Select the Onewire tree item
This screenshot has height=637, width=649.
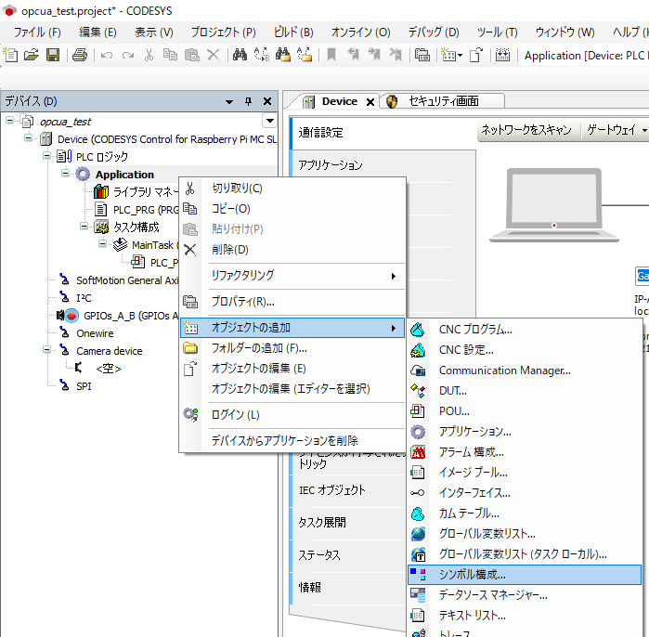click(95, 333)
